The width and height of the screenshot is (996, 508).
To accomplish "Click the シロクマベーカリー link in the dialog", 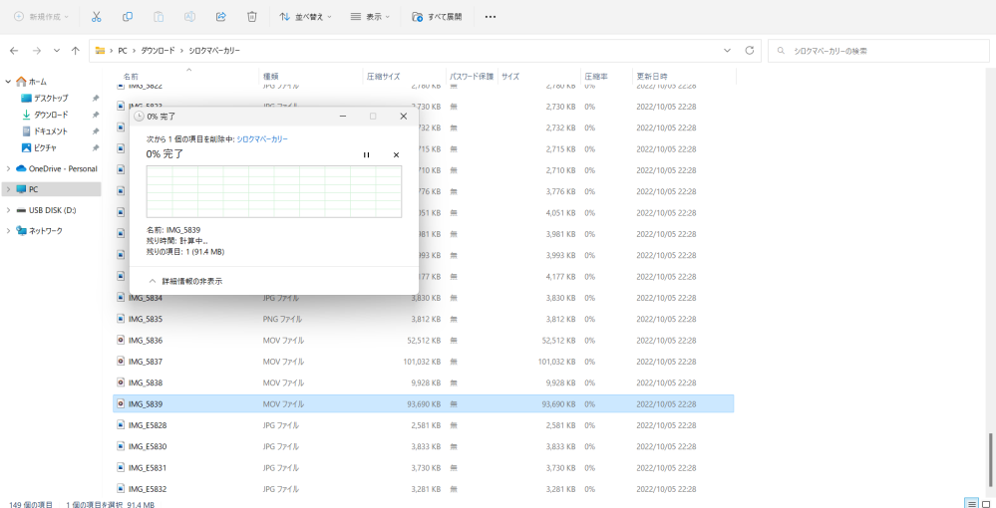I will click(262, 138).
